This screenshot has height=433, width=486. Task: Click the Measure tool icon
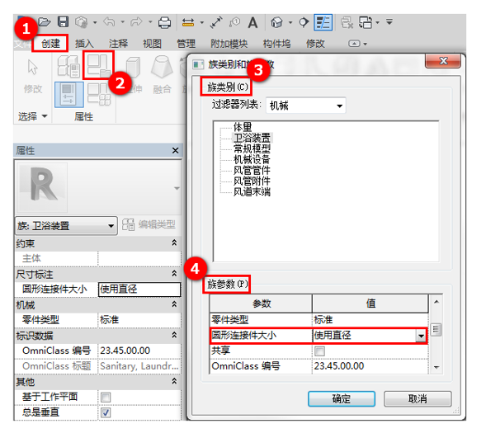[188, 22]
